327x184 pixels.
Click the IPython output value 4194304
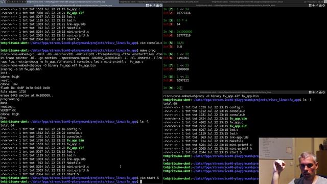tap(183, 58)
